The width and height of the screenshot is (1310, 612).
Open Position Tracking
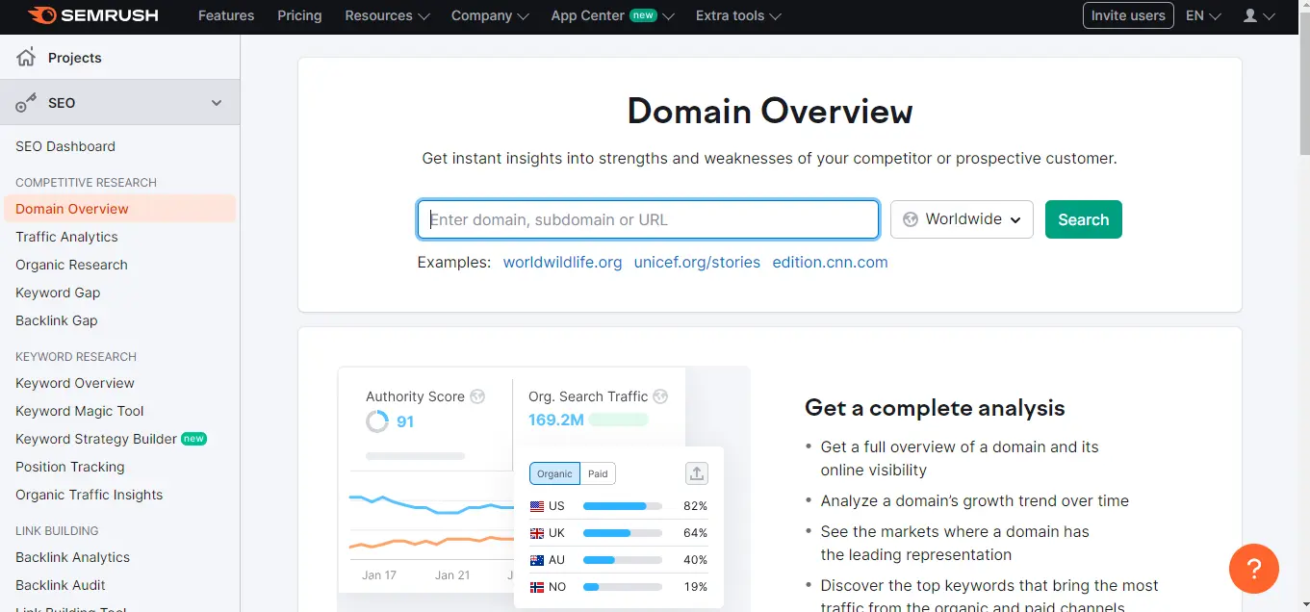[x=70, y=467]
